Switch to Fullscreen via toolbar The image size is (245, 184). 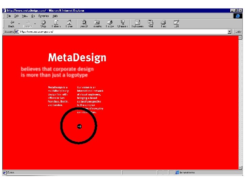click(137, 24)
